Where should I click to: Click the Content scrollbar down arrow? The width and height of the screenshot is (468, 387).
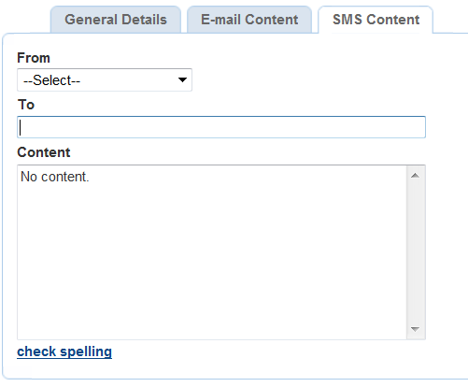(415, 329)
